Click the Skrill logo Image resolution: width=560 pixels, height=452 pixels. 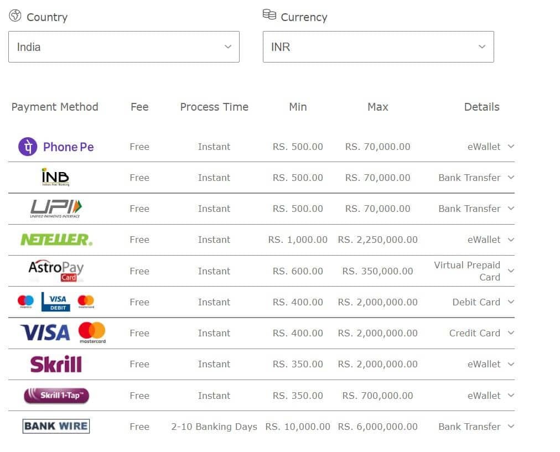[x=56, y=364]
